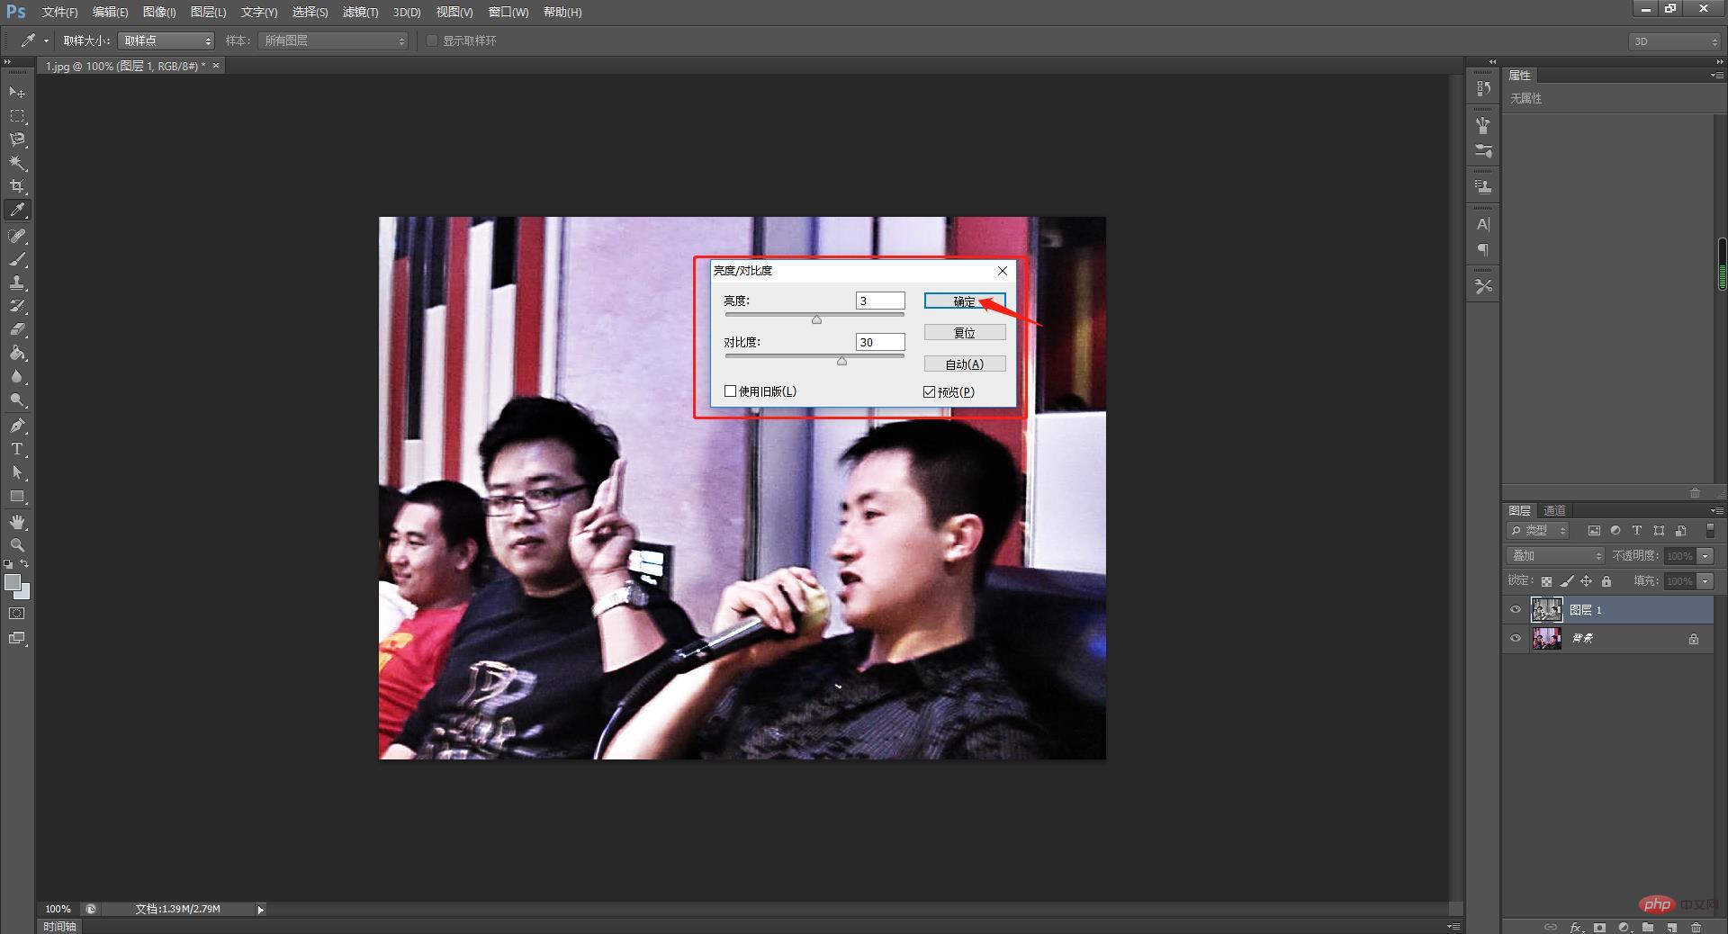Click the 自动(A) button
1728x934 pixels.
(x=965, y=364)
